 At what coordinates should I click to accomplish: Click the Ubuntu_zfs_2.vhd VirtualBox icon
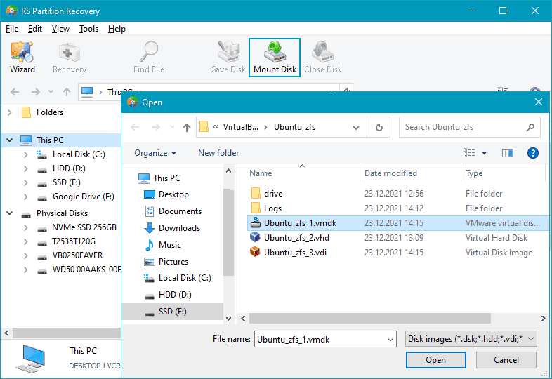pos(255,237)
